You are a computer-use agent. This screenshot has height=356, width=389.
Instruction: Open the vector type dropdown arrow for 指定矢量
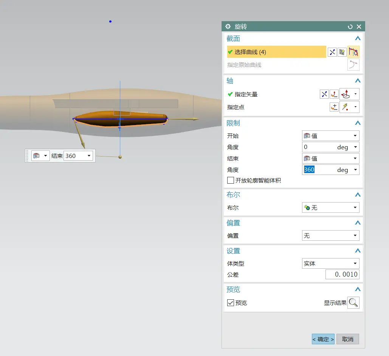355,94
